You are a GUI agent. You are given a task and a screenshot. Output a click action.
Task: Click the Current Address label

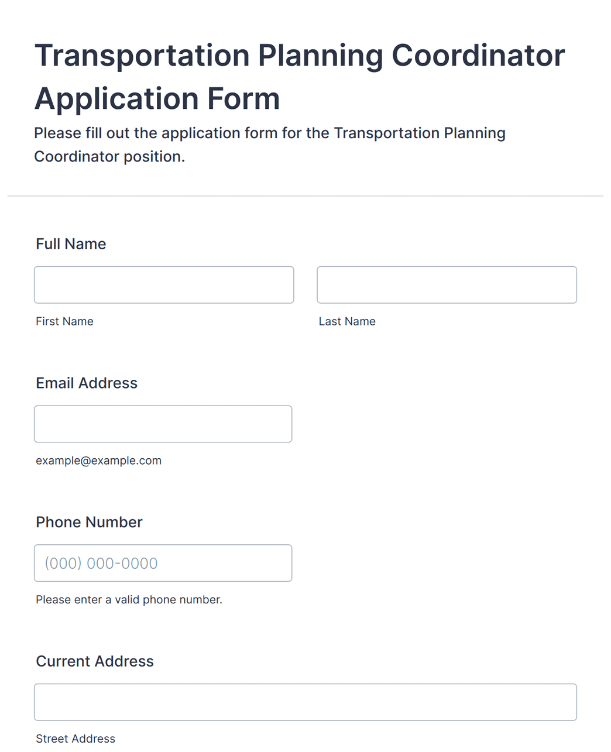95,661
